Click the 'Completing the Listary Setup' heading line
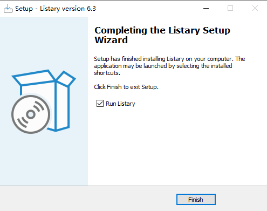The height and width of the screenshot is (211, 267). (x=162, y=30)
